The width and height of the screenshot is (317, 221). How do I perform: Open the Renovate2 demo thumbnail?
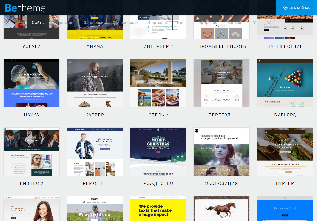[x=95, y=152]
